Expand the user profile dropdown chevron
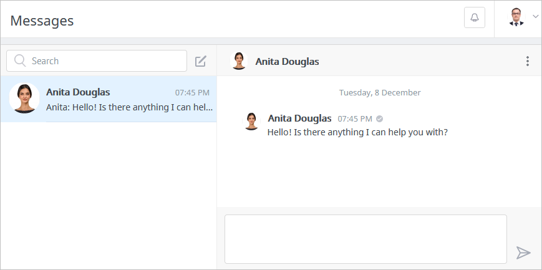 [x=535, y=16]
